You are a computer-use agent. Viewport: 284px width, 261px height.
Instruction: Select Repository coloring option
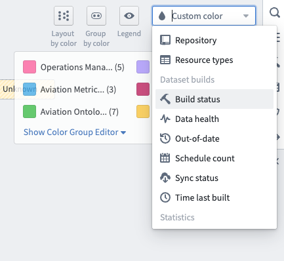(x=214, y=40)
